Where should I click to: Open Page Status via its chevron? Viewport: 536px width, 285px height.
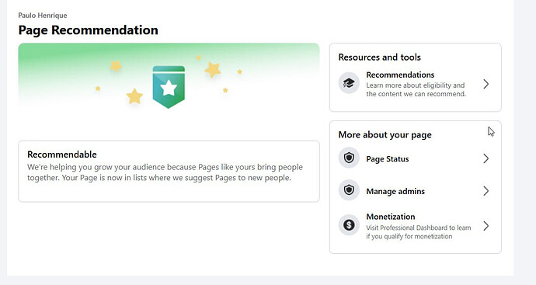[x=486, y=158]
